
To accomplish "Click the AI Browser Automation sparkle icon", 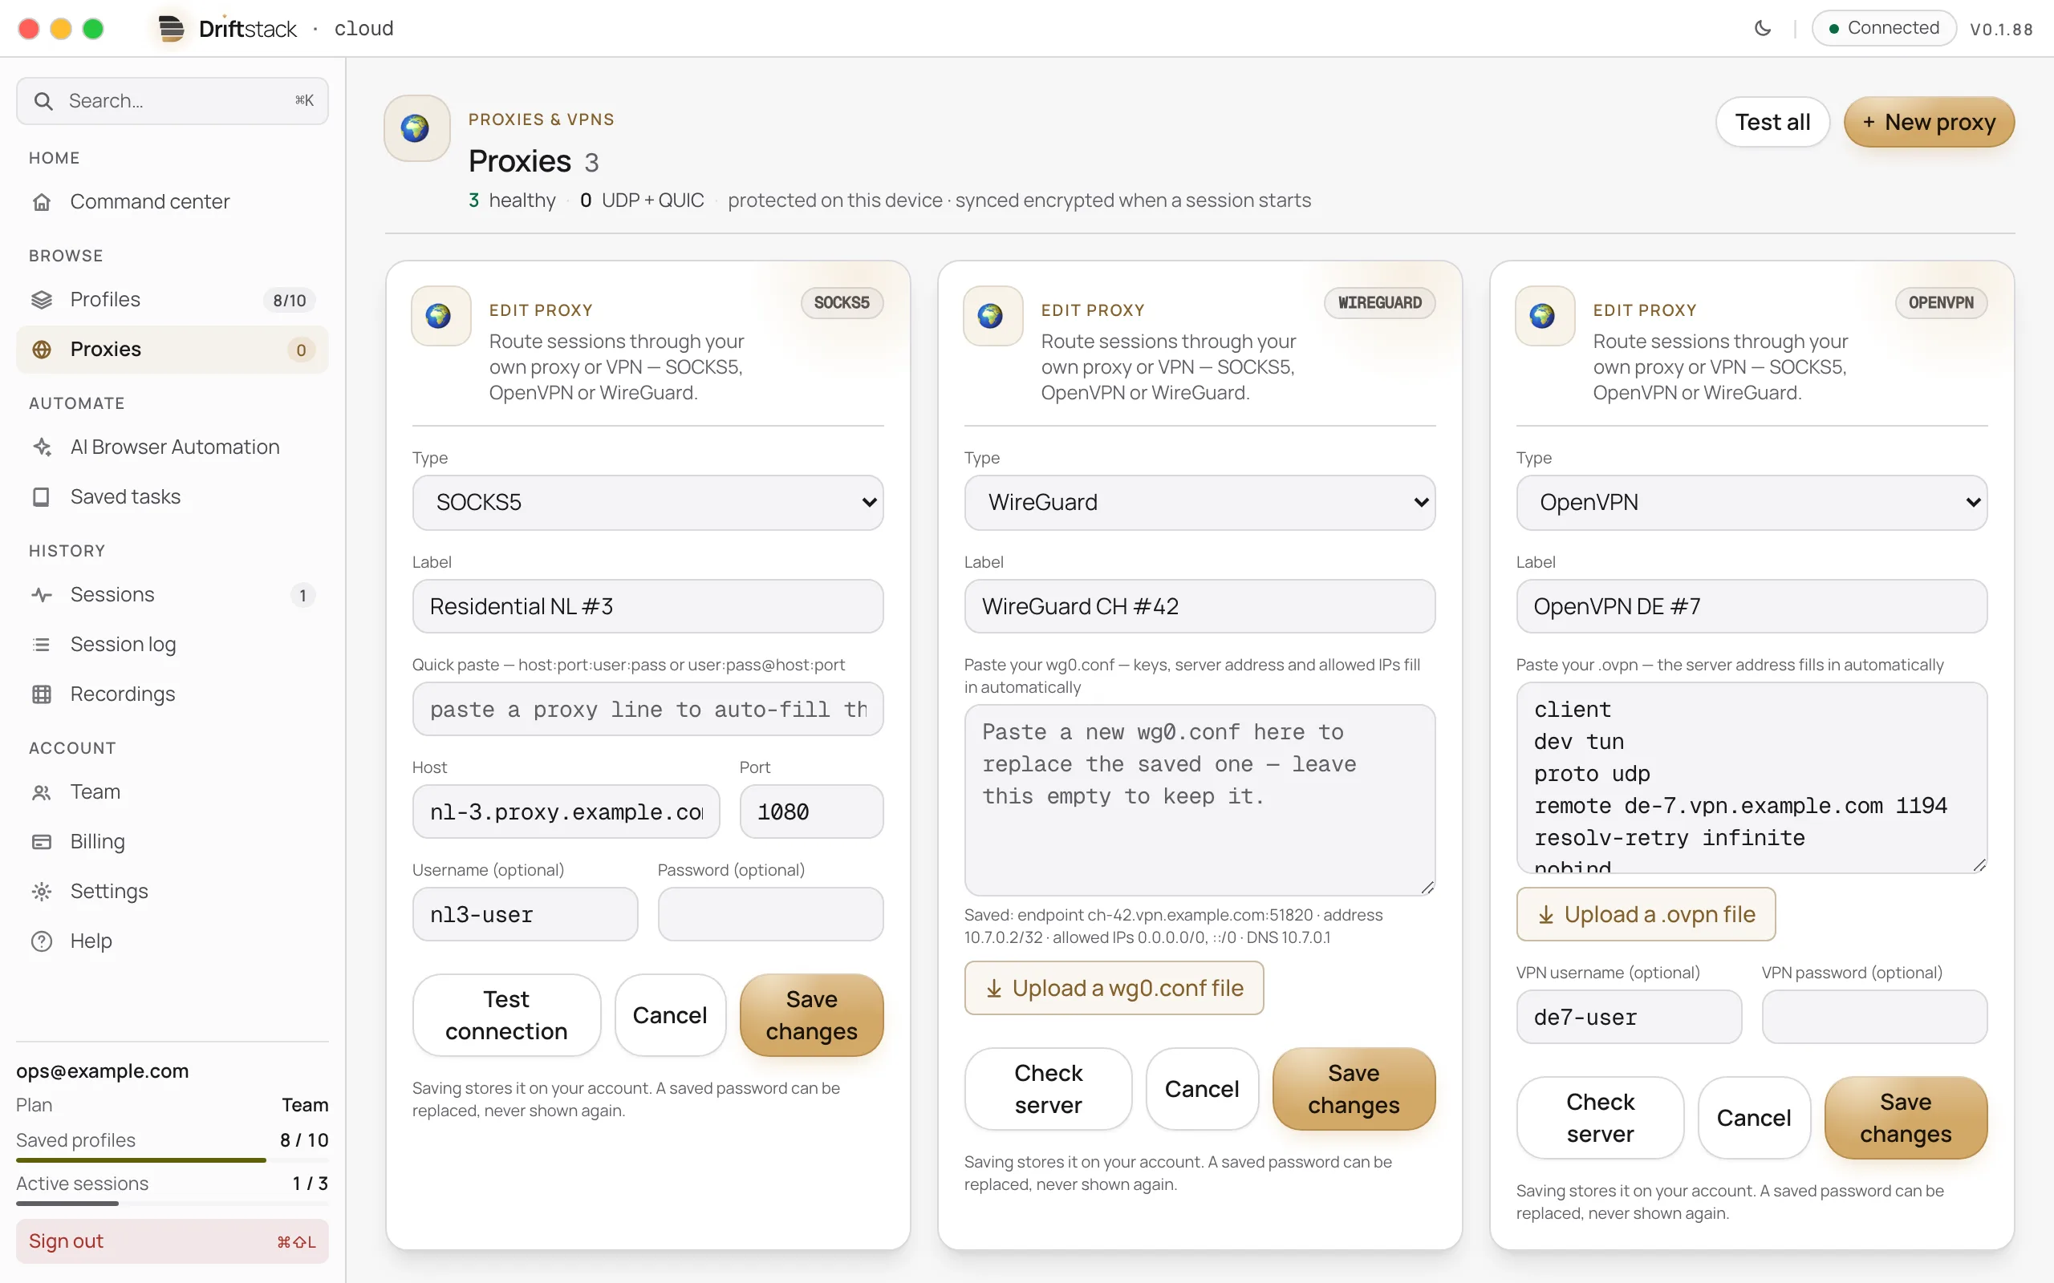I will point(42,447).
